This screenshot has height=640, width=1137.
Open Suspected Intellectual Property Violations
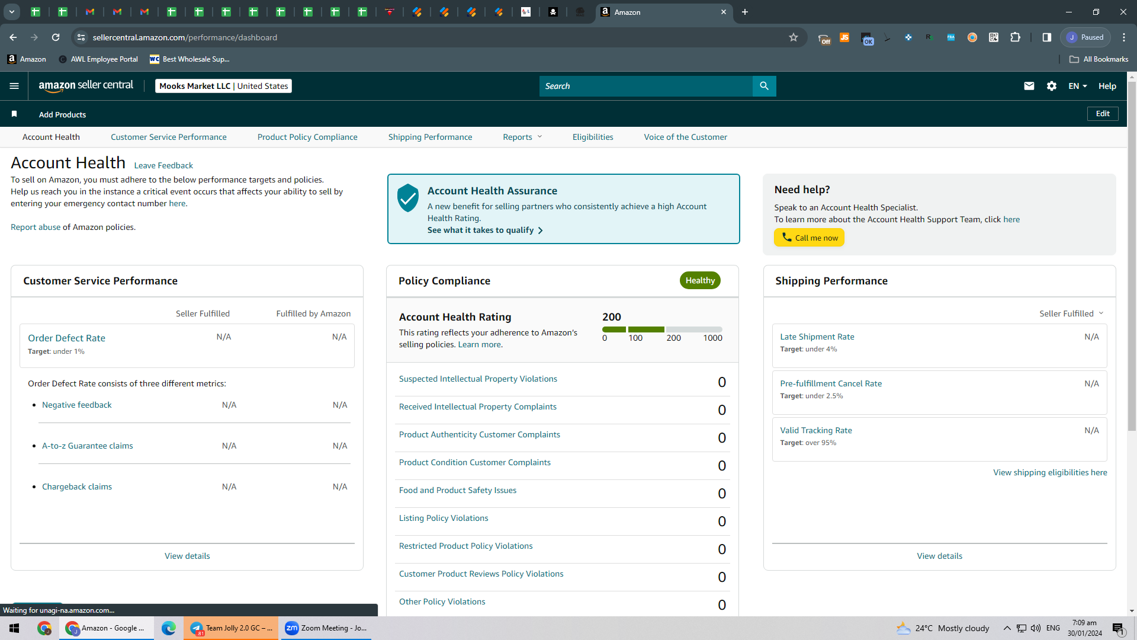(478, 379)
